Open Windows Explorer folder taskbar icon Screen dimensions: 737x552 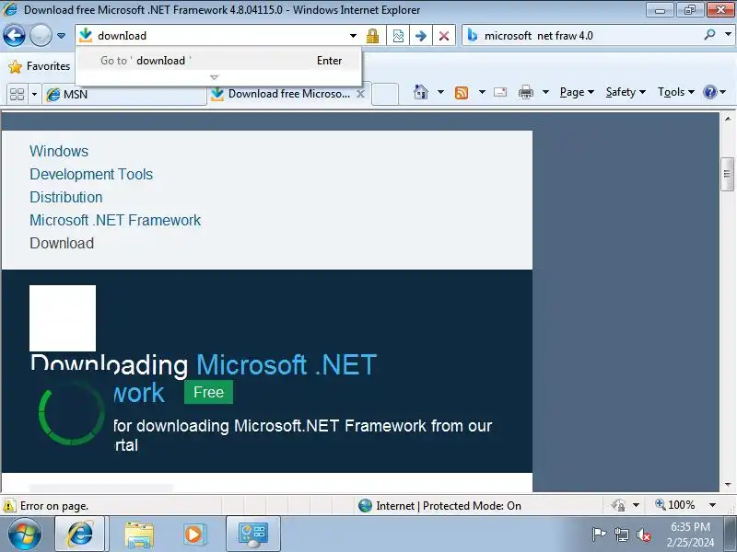click(x=139, y=535)
